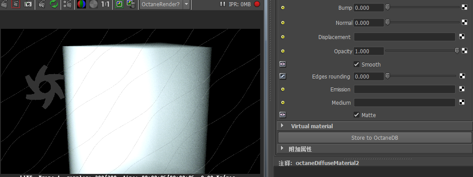473x177 pixels.
Task: Start IPR render with clapperboard icon
Action: coord(42,4)
